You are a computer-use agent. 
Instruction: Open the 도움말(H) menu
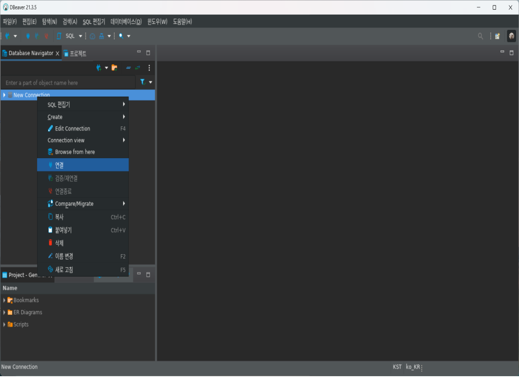pyautogui.click(x=183, y=22)
